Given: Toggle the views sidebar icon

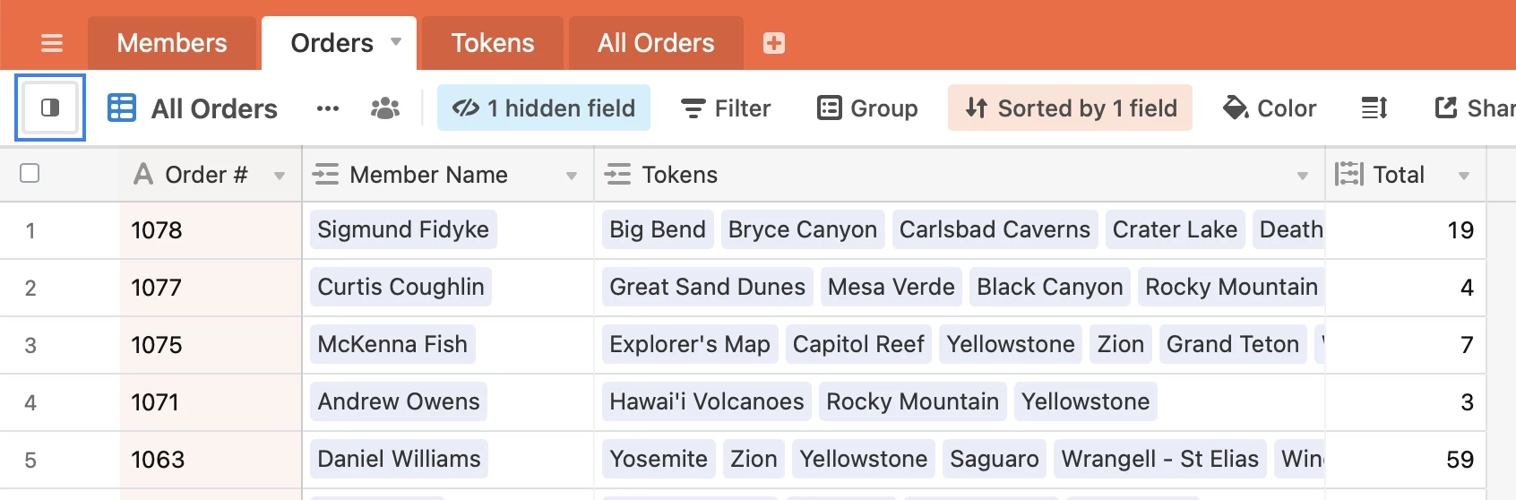Looking at the screenshot, I should coord(50,108).
